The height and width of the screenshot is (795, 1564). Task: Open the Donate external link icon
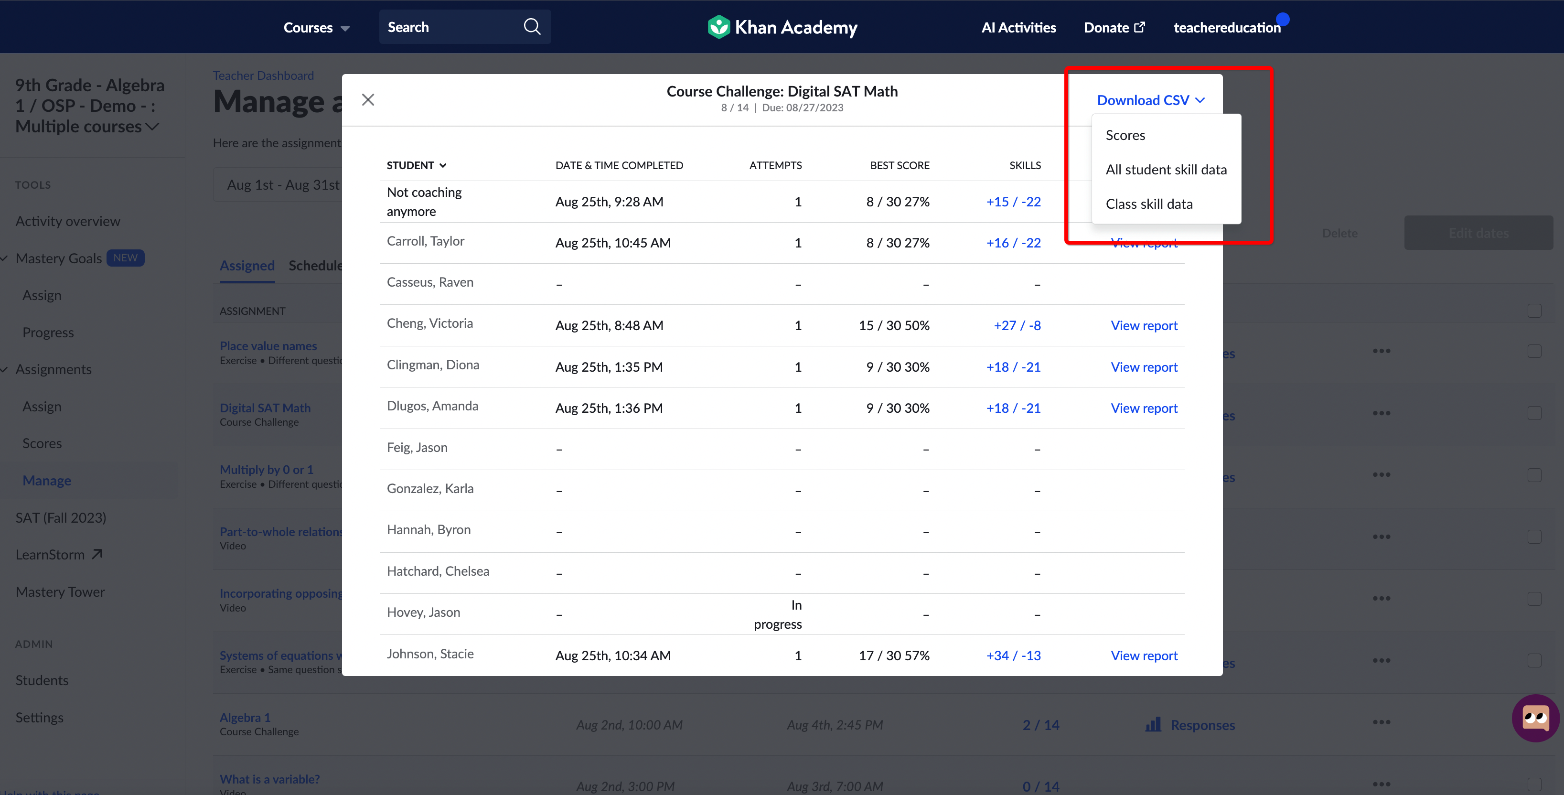1140,27
